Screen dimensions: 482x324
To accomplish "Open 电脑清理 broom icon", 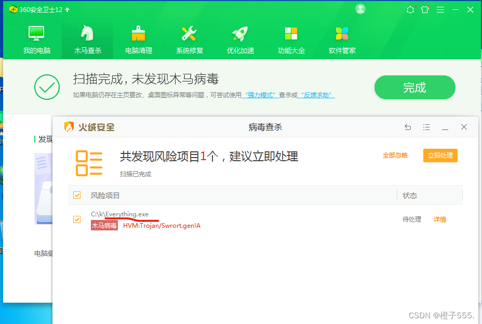I will click(x=139, y=40).
